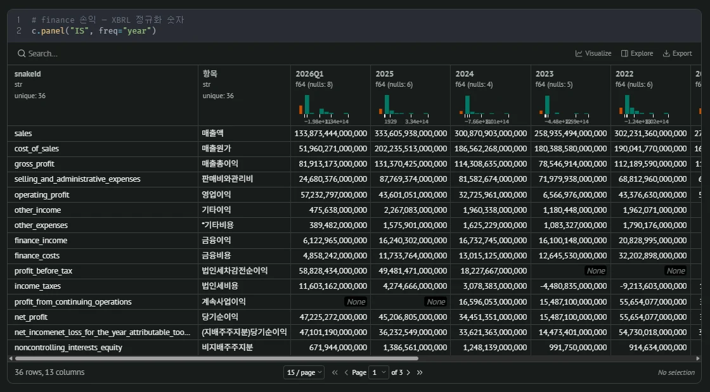Open the 15 / page dropdown
The width and height of the screenshot is (710, 392).
pyautogui.click(x=304, y=372)
